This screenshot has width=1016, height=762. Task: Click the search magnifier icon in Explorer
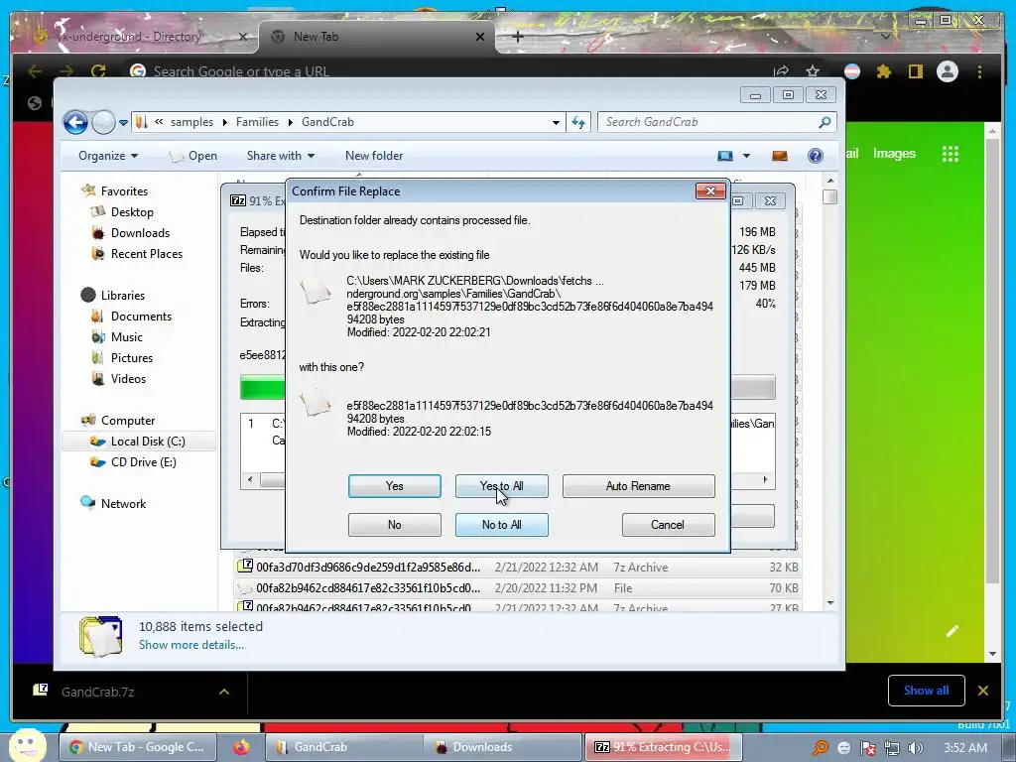pos(825,122)
